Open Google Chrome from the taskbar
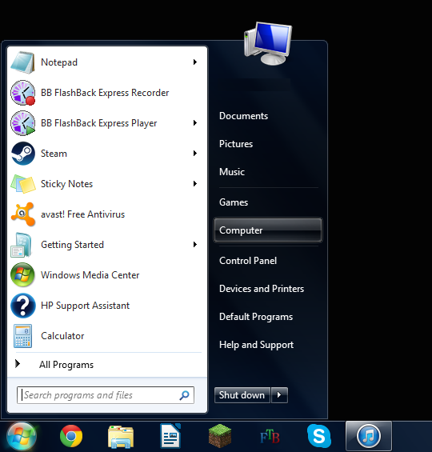432x452 pixels. pos(71,436)
